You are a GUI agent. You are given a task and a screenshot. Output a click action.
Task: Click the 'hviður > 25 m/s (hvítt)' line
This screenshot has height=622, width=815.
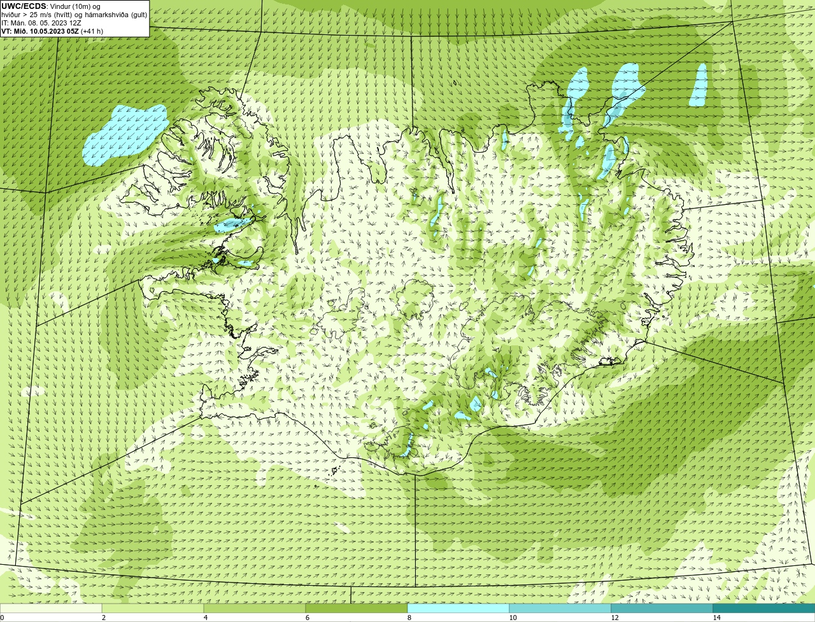[x=74, y=15]
